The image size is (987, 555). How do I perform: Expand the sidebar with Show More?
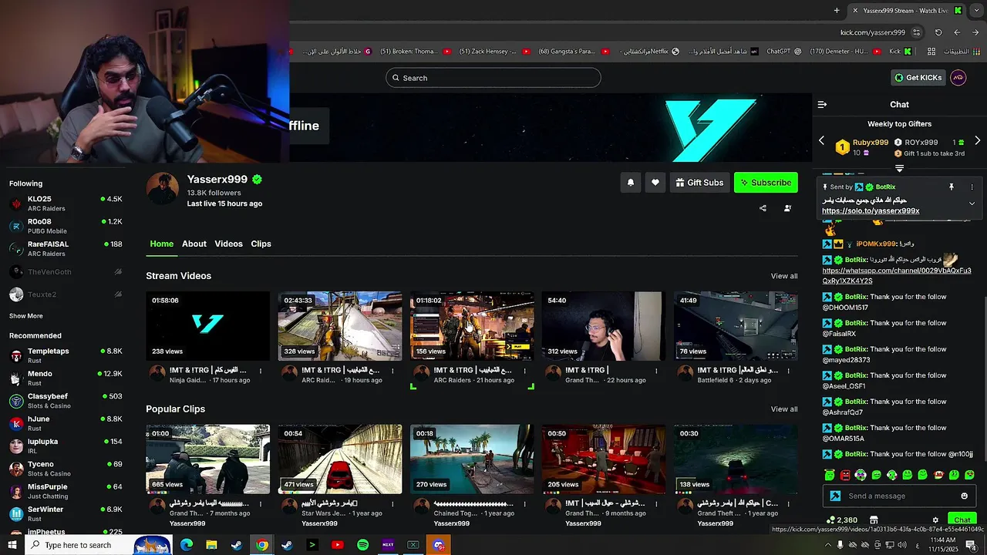pos(26,316)
